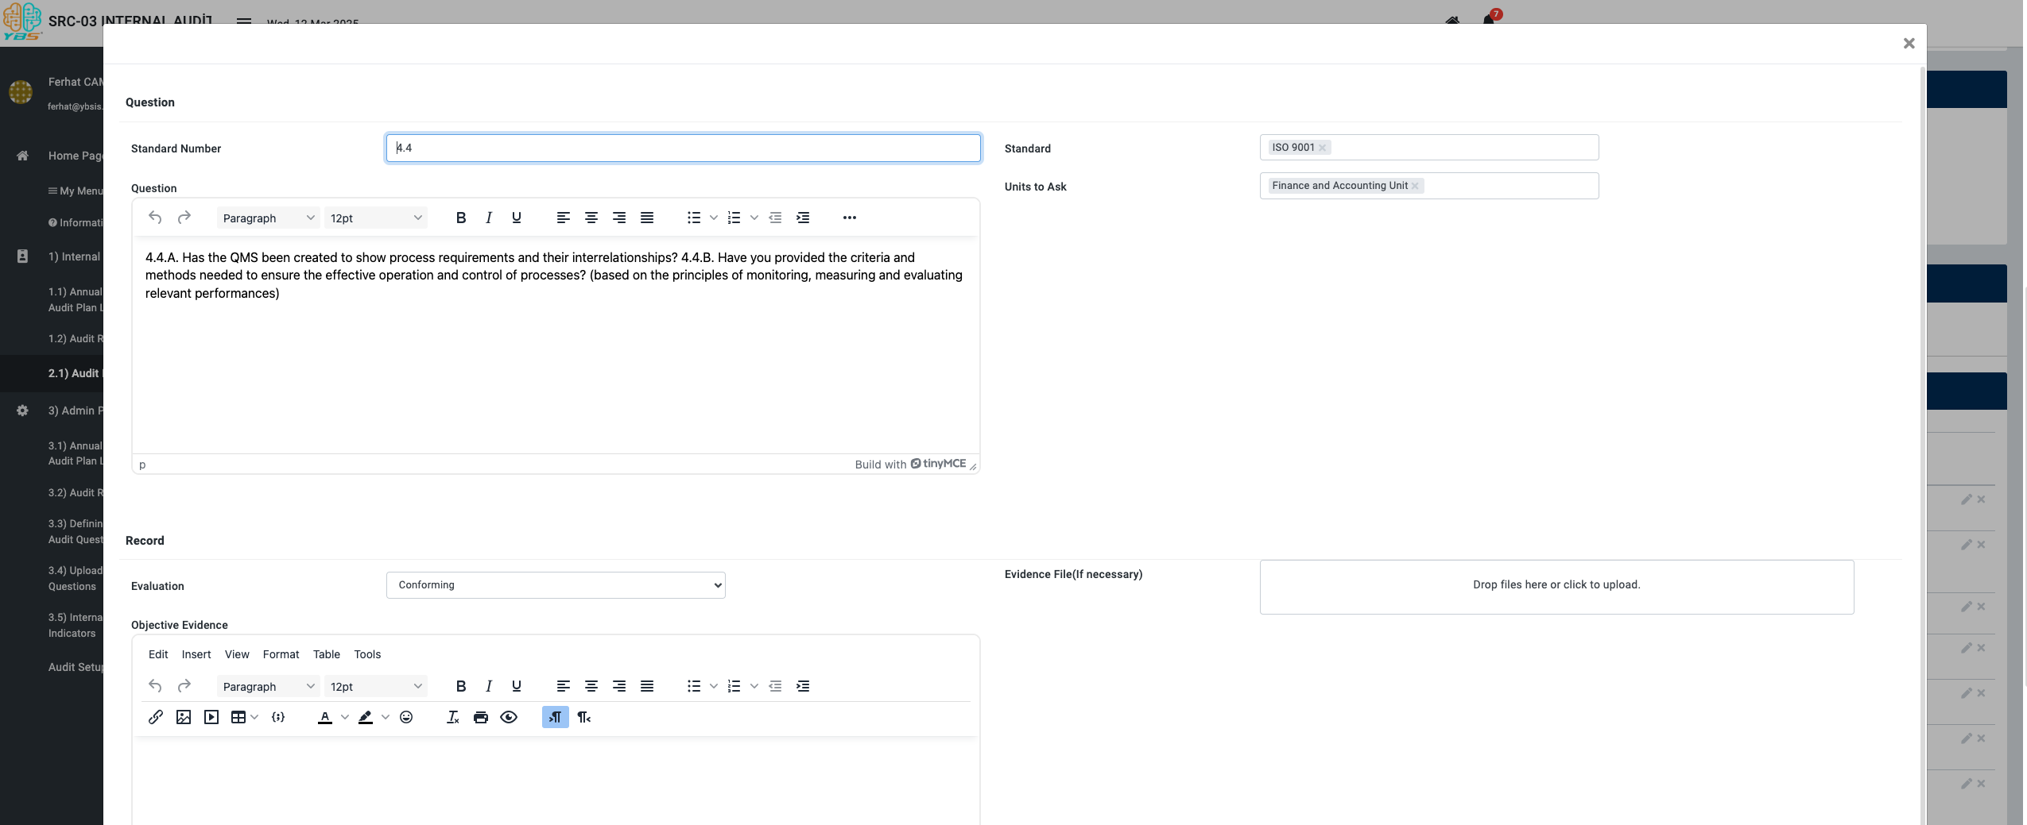Click the print icon in evidence editor

481,717
